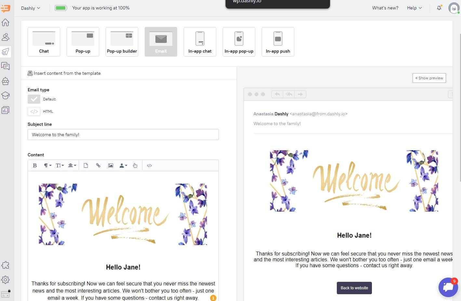Viewport: 461px width, 301px height.
Task: Switch the email editor to code view
Action: point(149,165)
